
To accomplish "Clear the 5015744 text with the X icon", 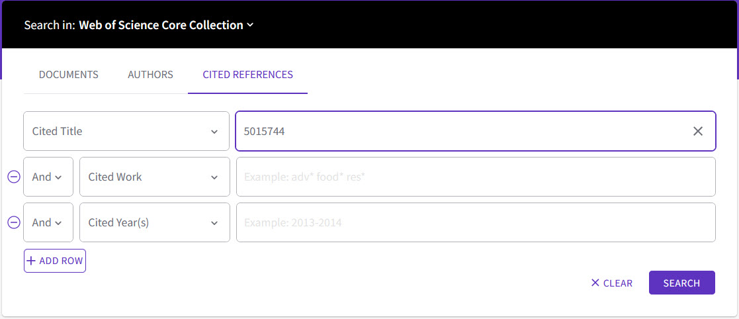I will point(697,132).
